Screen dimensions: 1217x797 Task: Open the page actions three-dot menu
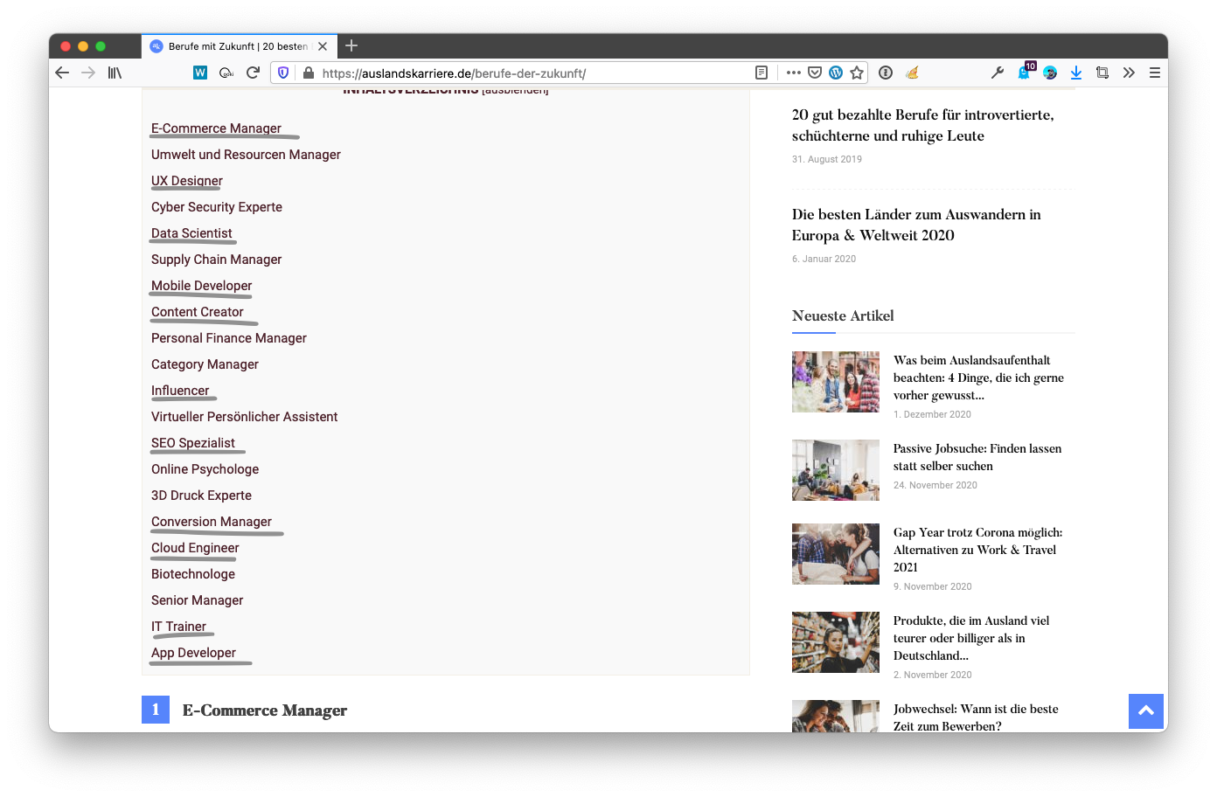[x=793, y=73]
